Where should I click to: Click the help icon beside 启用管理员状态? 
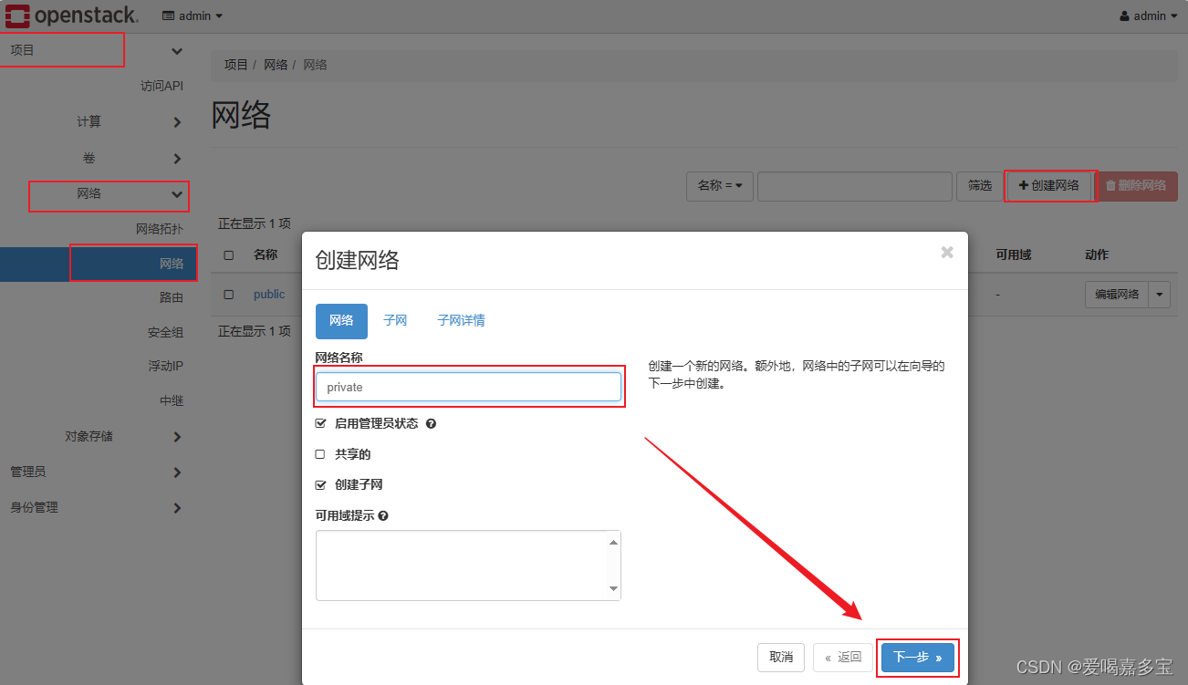click(431, 424)
